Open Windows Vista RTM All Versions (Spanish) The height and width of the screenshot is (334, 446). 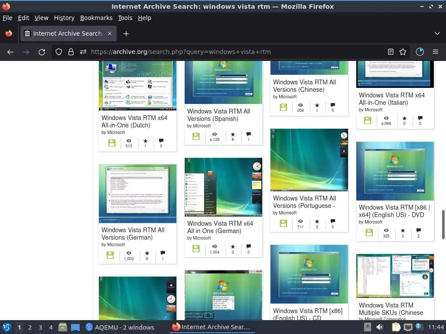[219, 115]
